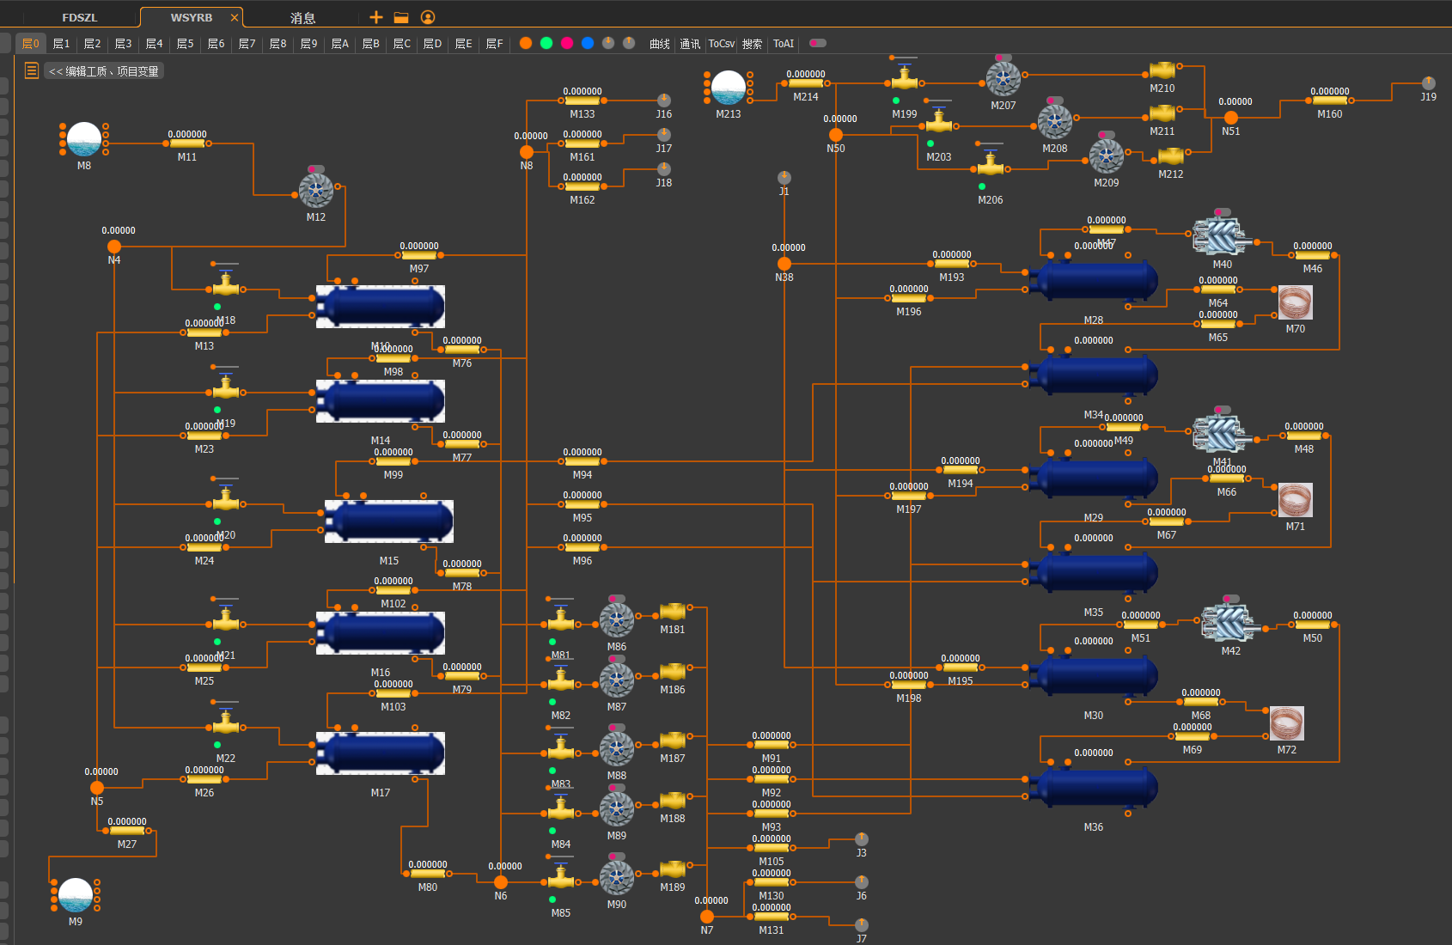This screenshot has height=945, width=1452.
Task: Switch to the FDSZL tab
Action: (80, 17)
